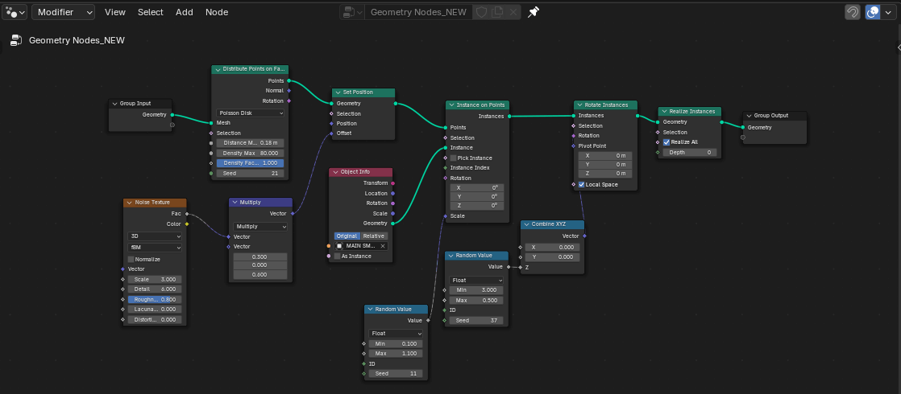This screenshot has width=901, height=394.
Task: Open the editor type selector icon
Action: click(x=15, y=12)
